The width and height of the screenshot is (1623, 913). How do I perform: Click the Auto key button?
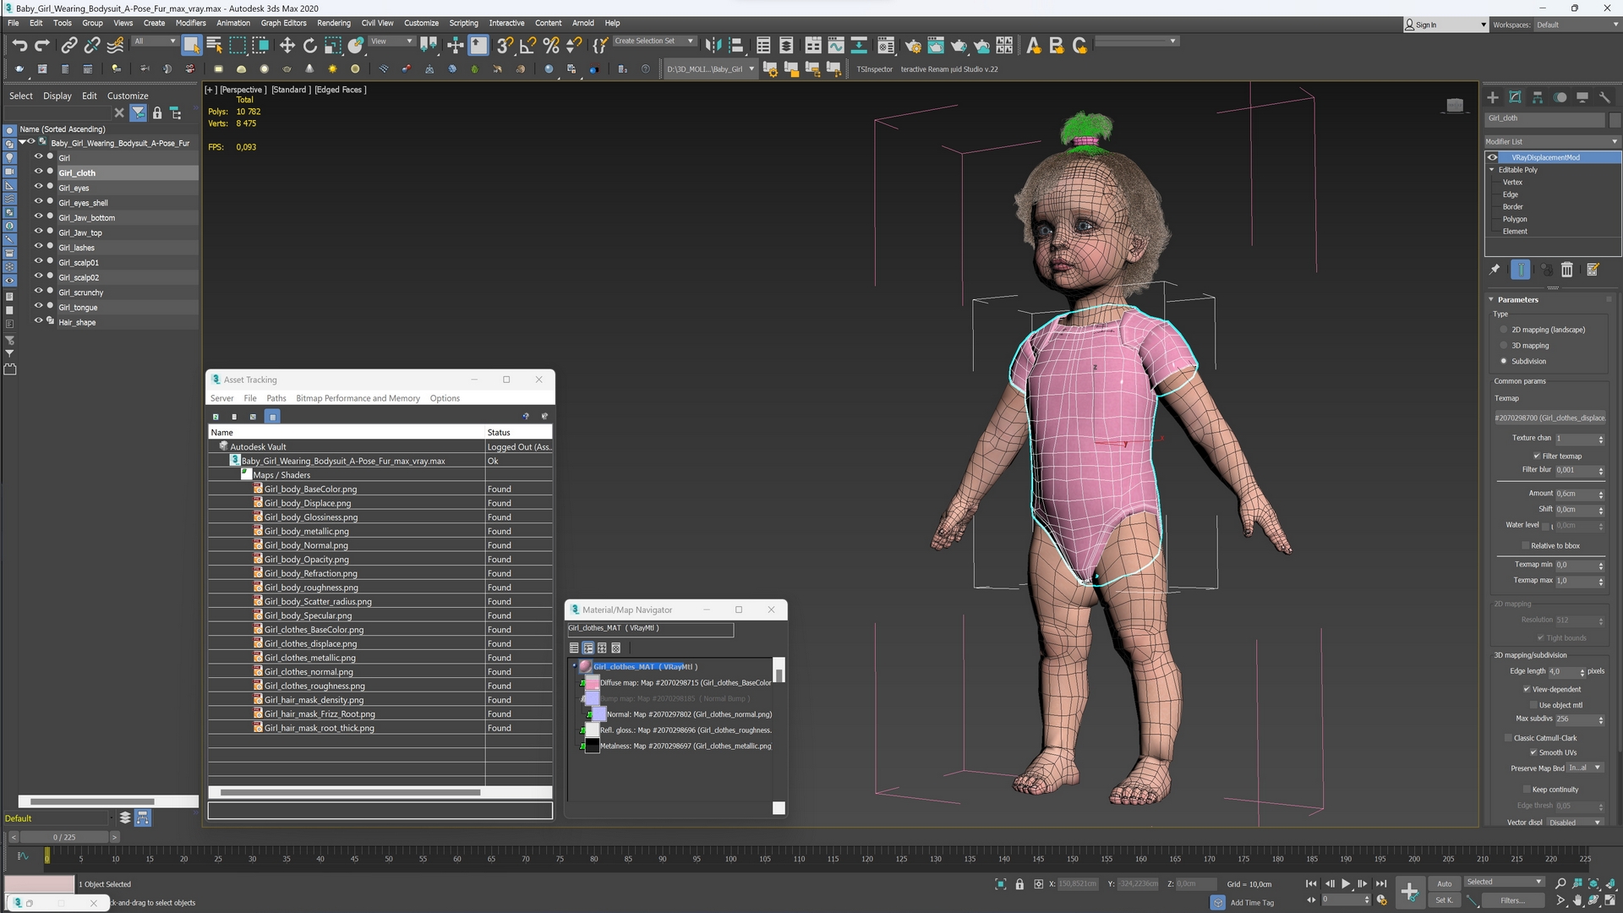[1445, 883]
